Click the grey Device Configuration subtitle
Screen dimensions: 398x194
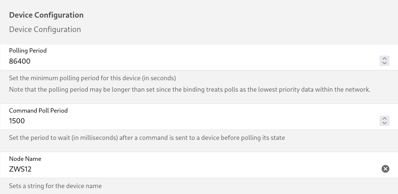[x=45, y=29]
